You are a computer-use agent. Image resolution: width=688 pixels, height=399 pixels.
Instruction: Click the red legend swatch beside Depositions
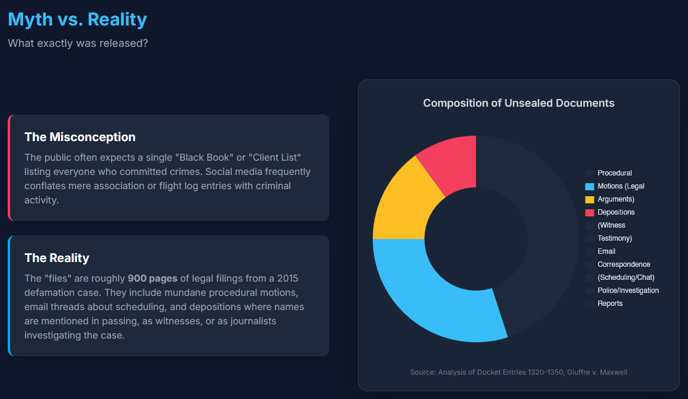click(x=590, y=212)
